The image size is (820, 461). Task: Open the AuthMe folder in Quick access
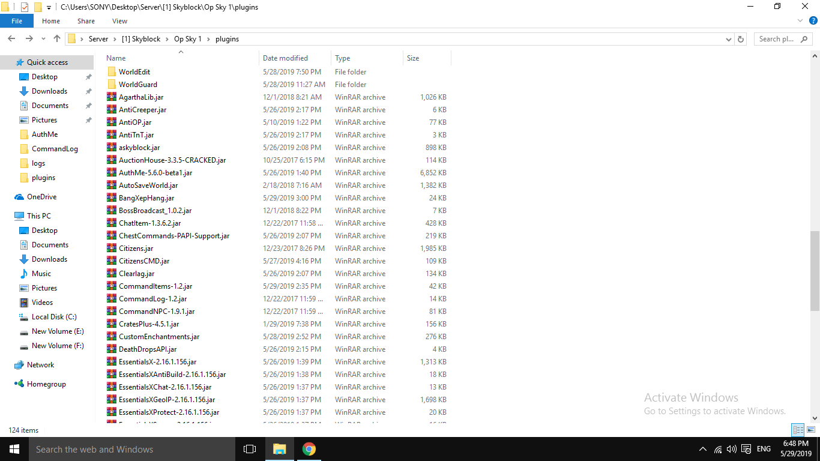(44, 134)
